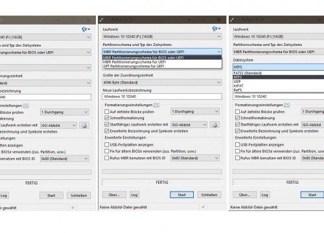Click the progress bar above FERTIG in right window
The width and height of the screenshot is (324, 233).
coord(278,172)
